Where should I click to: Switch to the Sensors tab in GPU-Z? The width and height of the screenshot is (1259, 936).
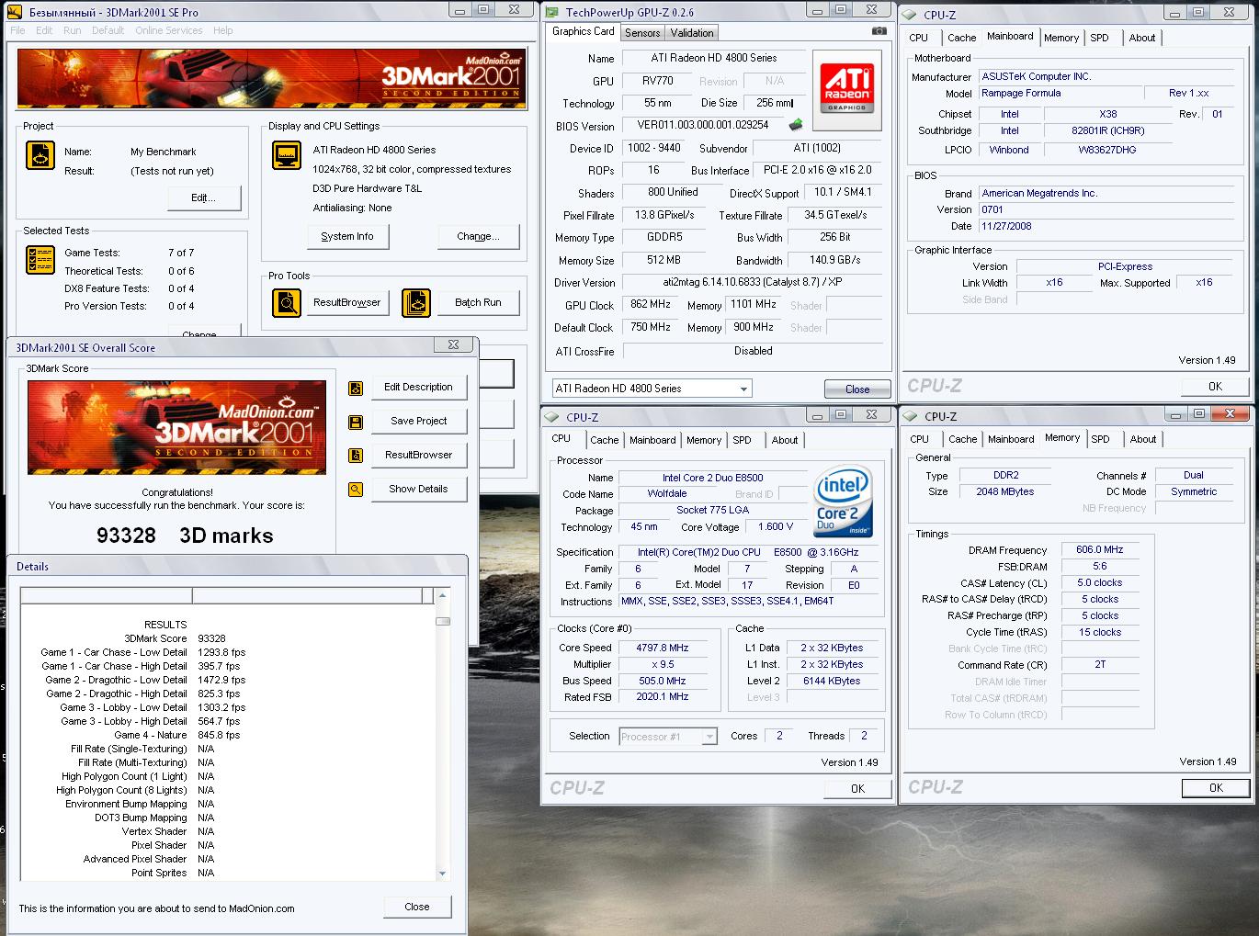[642, 32]
